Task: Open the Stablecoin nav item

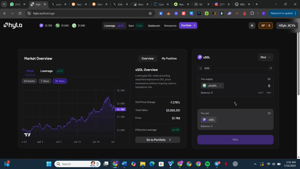Action: 154,26
